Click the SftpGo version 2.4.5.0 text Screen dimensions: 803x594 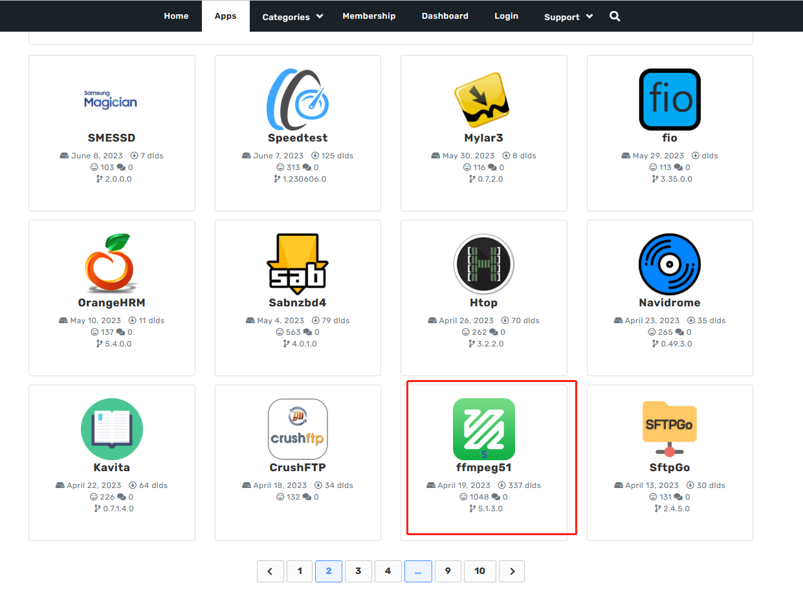click(x=676, y=509)
